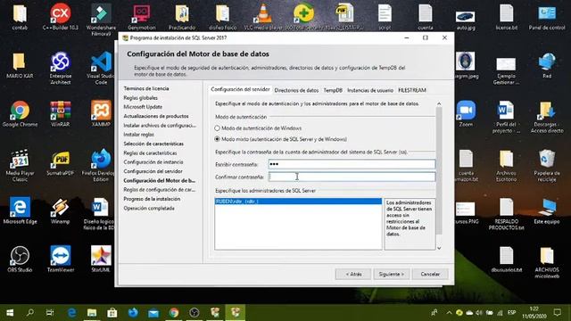Open Papelera de reciclaje desktop icon

(547, 165)
